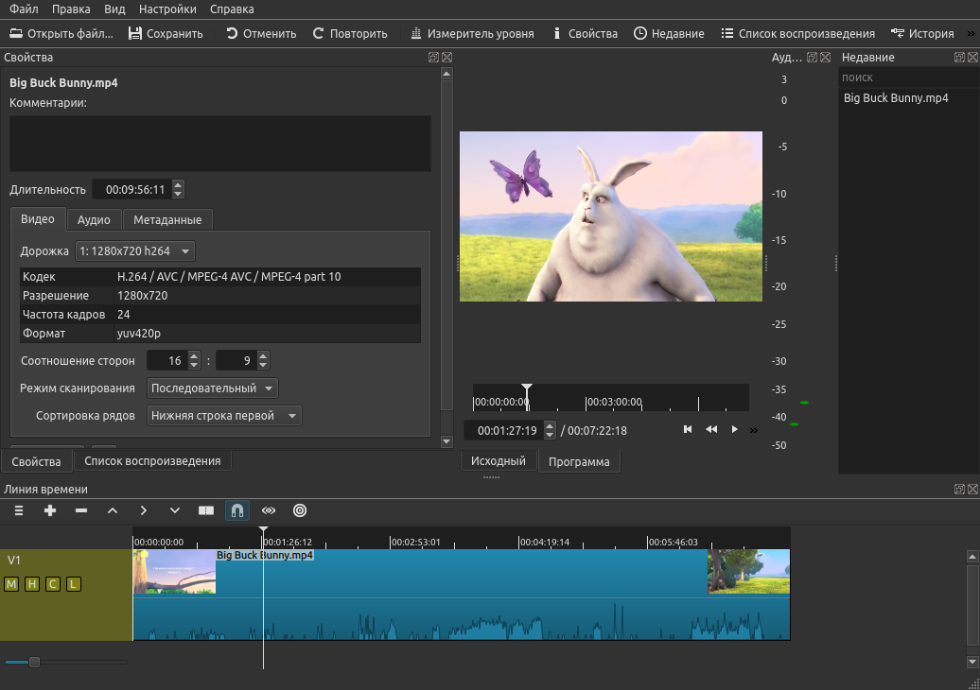Expand the Режим сканирования dropdown
Image resolution: width=980 pixels, height=690 pixels.
coord(213,388)
